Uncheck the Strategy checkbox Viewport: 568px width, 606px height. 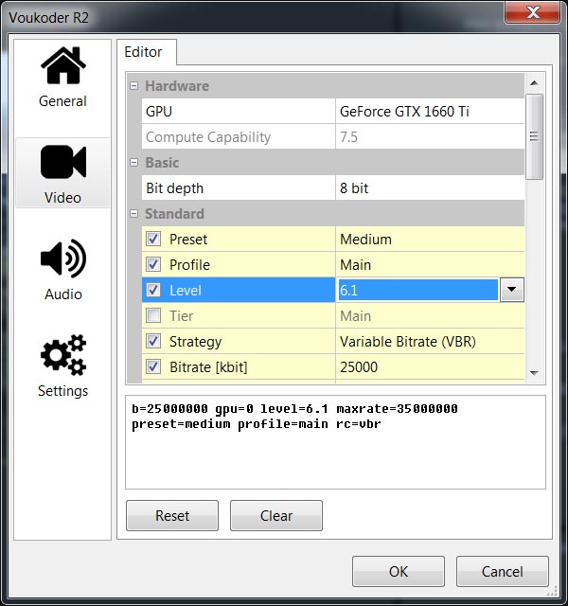pyautogui.click(x=153, y=341)
